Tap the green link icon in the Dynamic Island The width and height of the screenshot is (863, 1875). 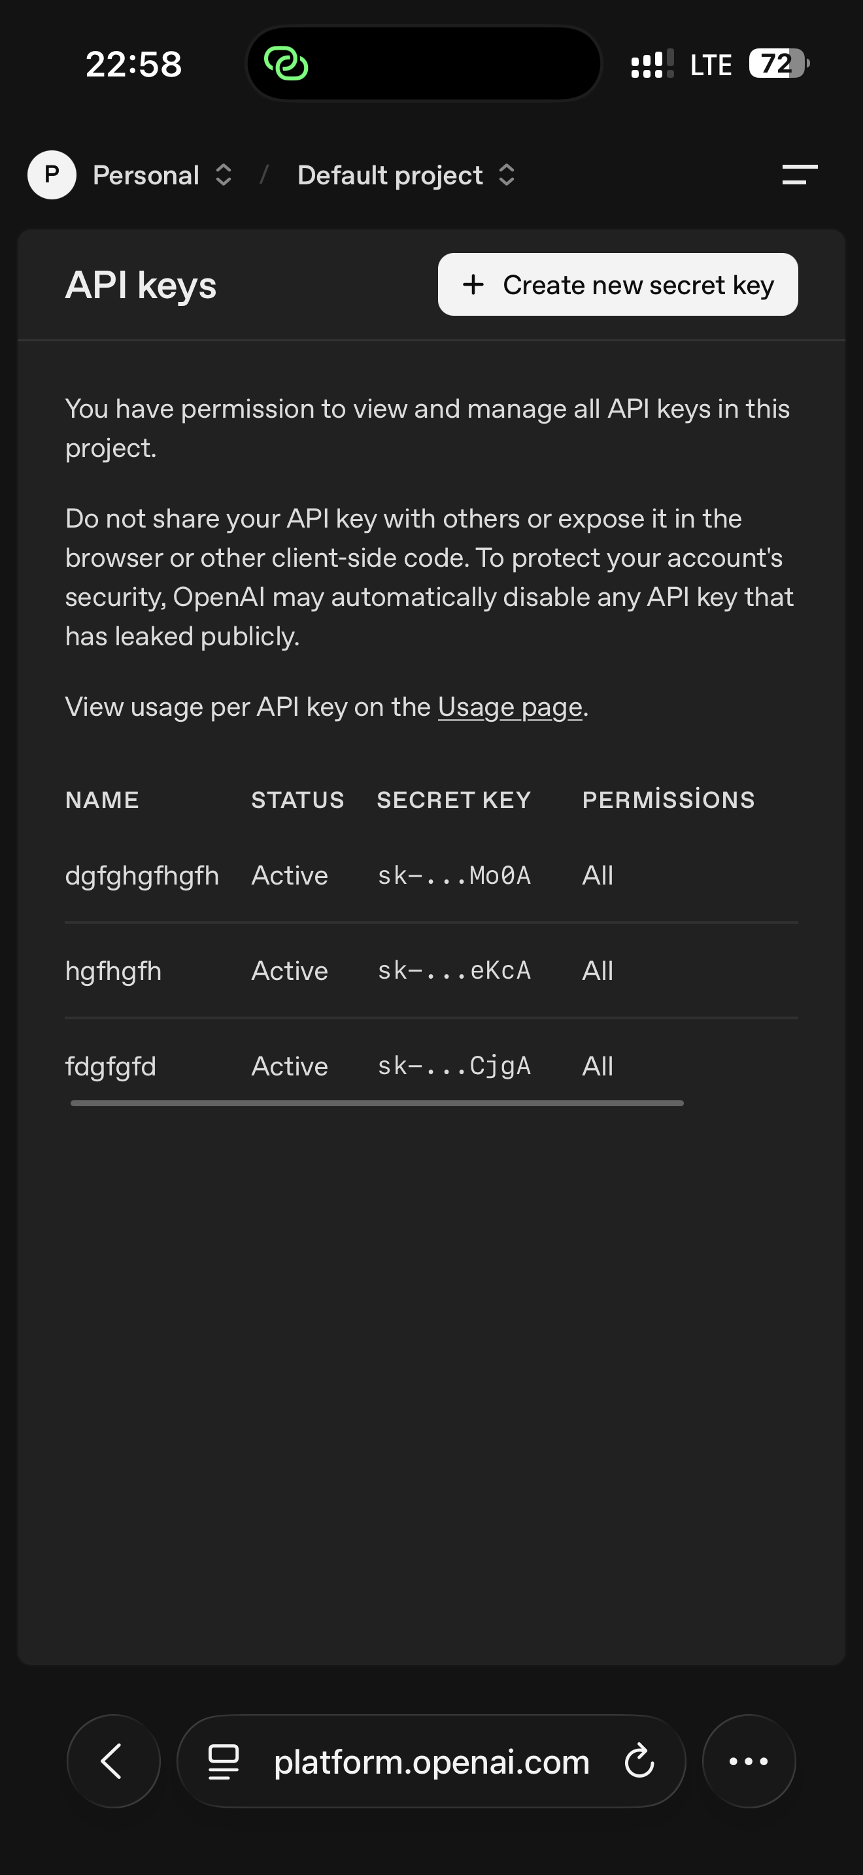coord(286,64)
